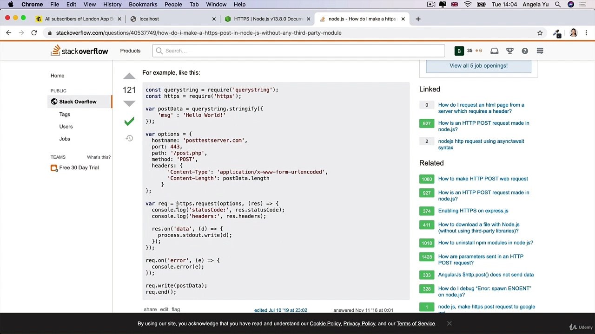The image size is (595, 334).
Task: Start the Free 30 Day Trial
Action: tap(79, 167)
